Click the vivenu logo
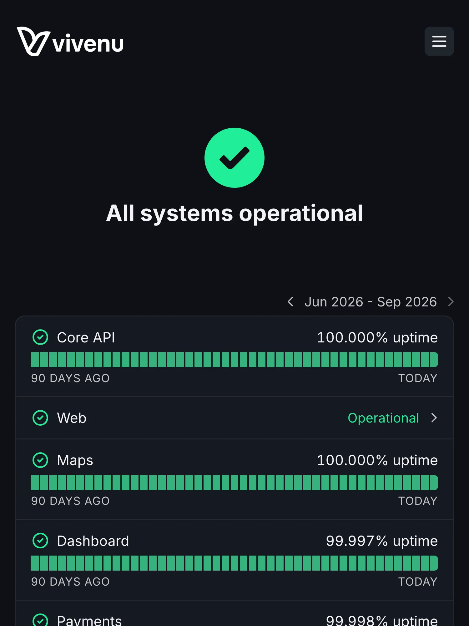This screenshot has width=469, height=626. click(x=70, y=42)
